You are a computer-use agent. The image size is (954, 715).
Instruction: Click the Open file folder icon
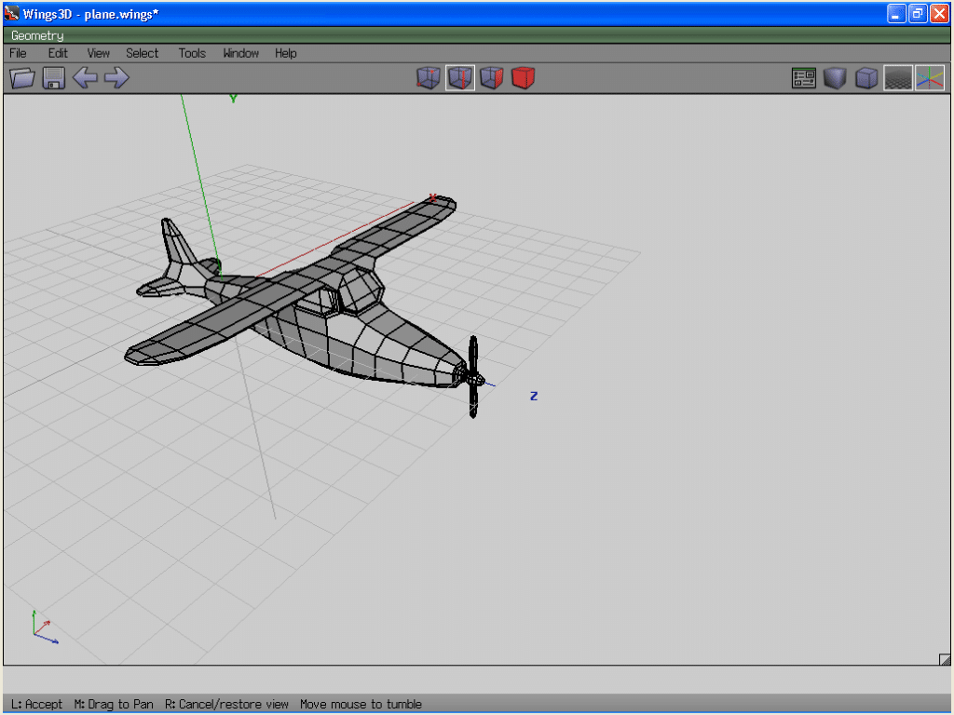coord(21,78)
